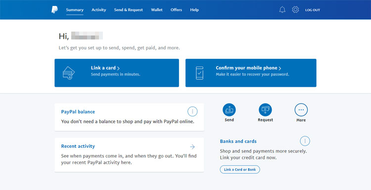Click the More label under the icon
371x190 pixels.
pos(301,120)
